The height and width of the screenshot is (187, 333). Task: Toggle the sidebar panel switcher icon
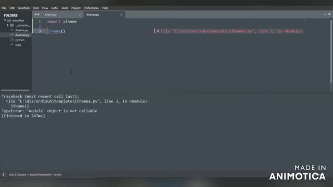click(x=4, y=175)
